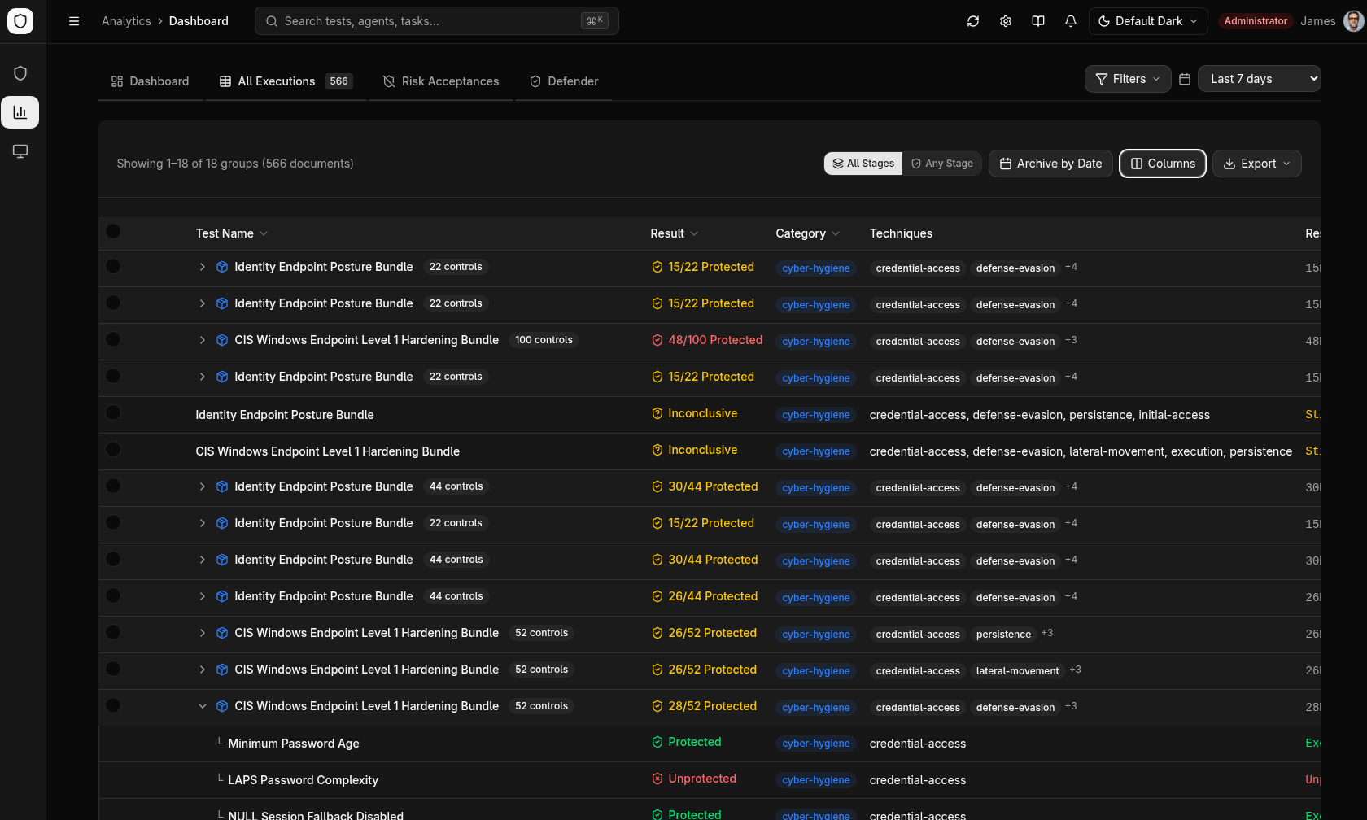Select checkbox for first Inconclusive row
Viewport: 1367px width, 820px height.
(x=113, y=412)
